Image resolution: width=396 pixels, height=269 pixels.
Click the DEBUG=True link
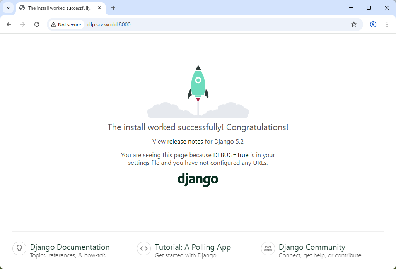tap(230, 155)
